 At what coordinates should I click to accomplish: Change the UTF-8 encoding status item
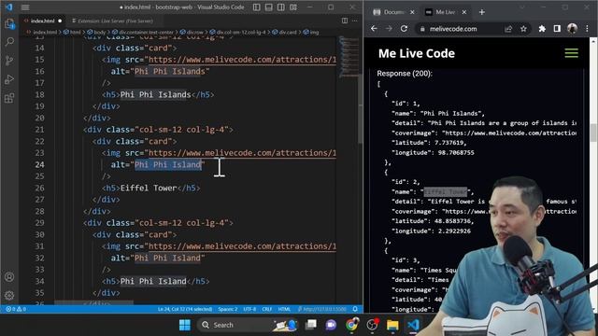(249, 309)
